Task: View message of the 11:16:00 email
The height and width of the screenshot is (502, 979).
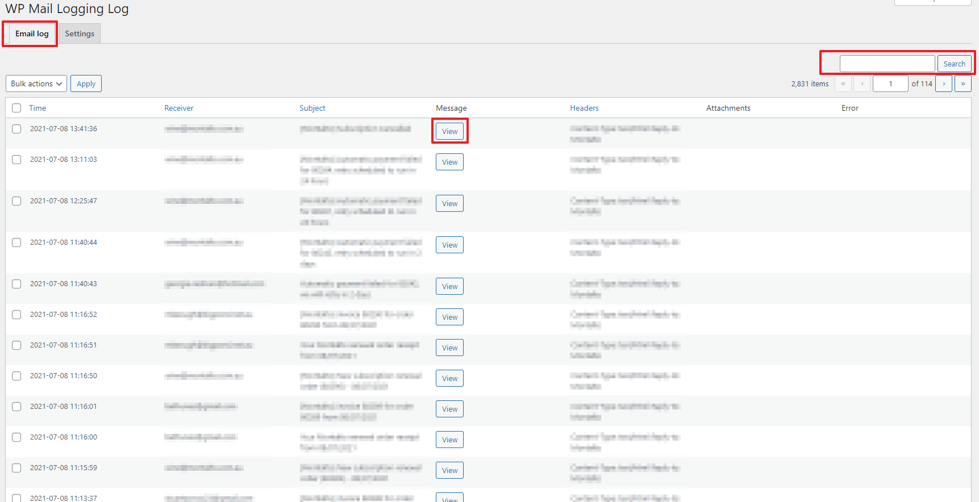Action: (x=449, y=440)
